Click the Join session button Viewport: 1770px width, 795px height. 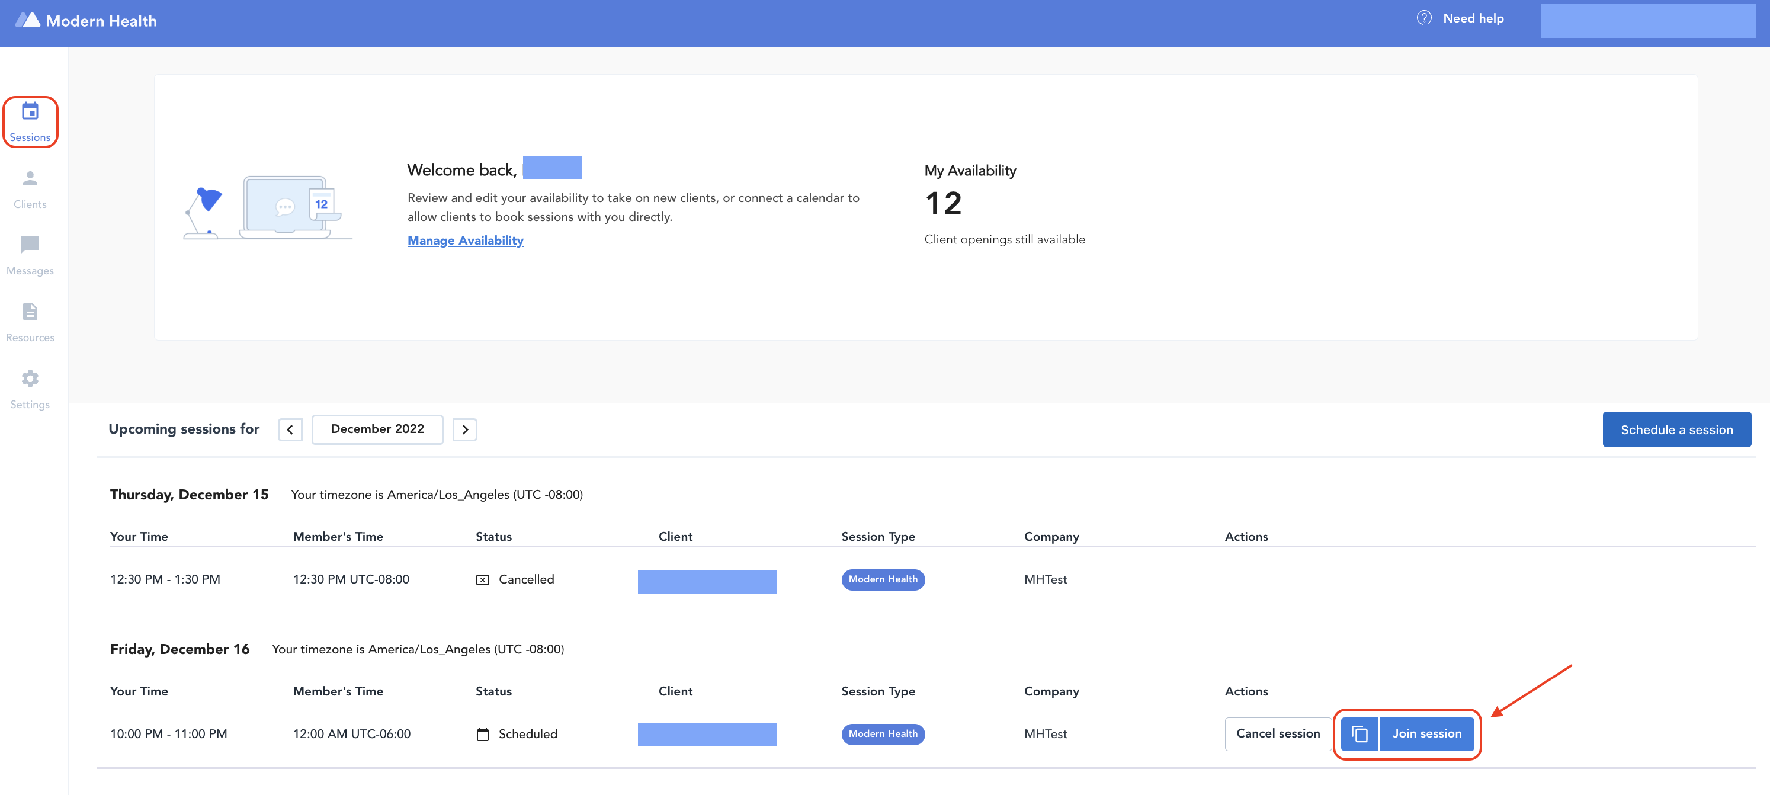click(x=1426, y=734)
